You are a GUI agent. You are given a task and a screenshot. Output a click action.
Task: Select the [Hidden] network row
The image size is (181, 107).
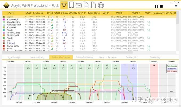click(89, 43)
